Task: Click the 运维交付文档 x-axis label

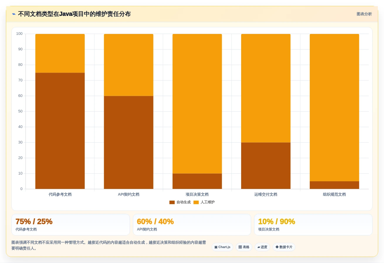Action: point(266,194)
